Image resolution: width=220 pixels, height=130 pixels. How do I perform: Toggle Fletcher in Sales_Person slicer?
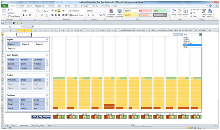coord(39,64)
